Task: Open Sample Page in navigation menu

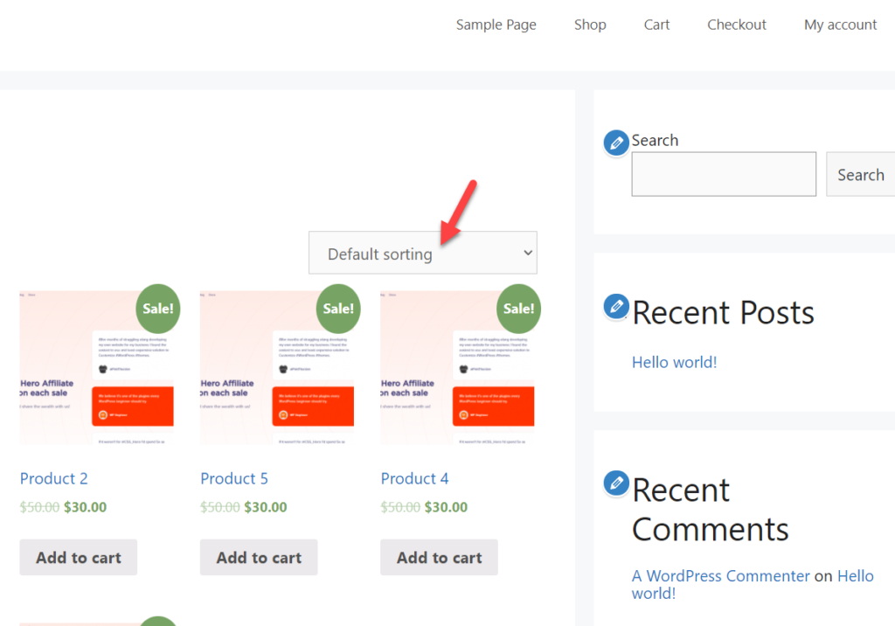Action: [496, 25]
